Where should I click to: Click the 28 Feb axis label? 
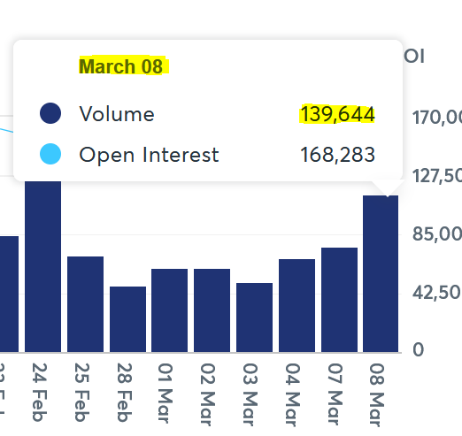click(125, 393)
